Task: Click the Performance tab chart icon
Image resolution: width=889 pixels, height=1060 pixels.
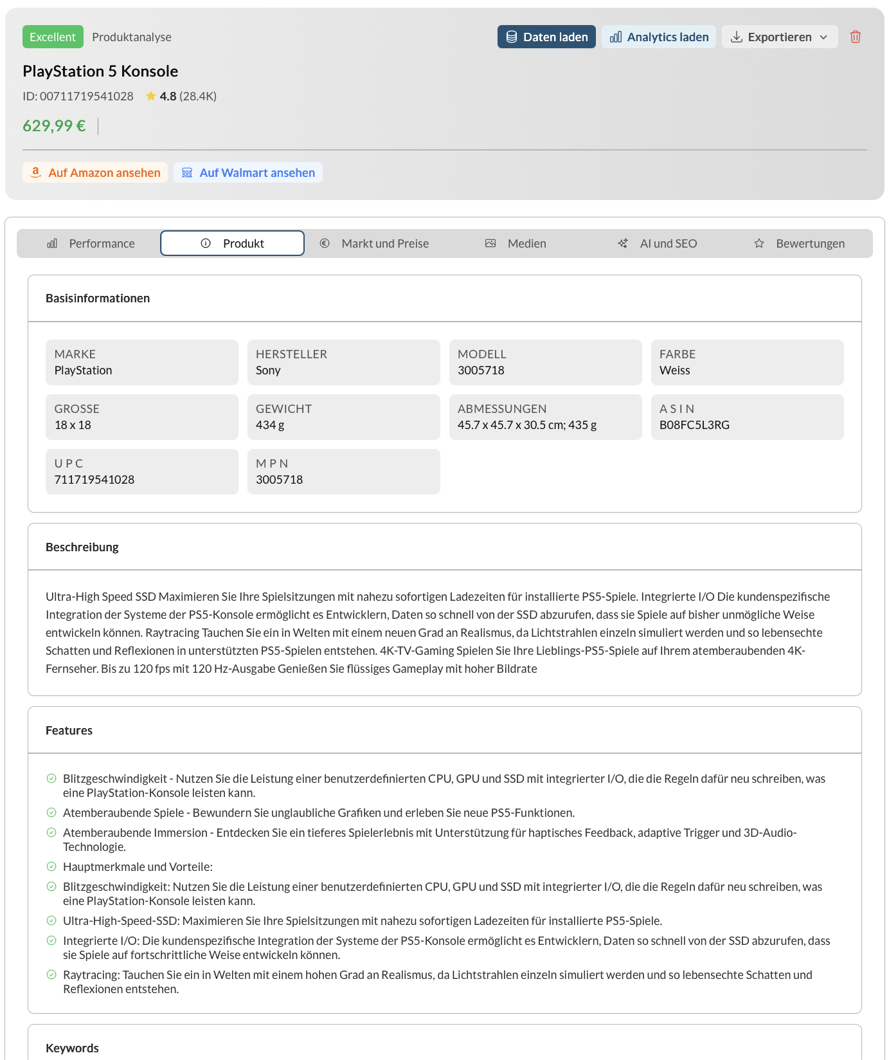Action: pos(52,243)
